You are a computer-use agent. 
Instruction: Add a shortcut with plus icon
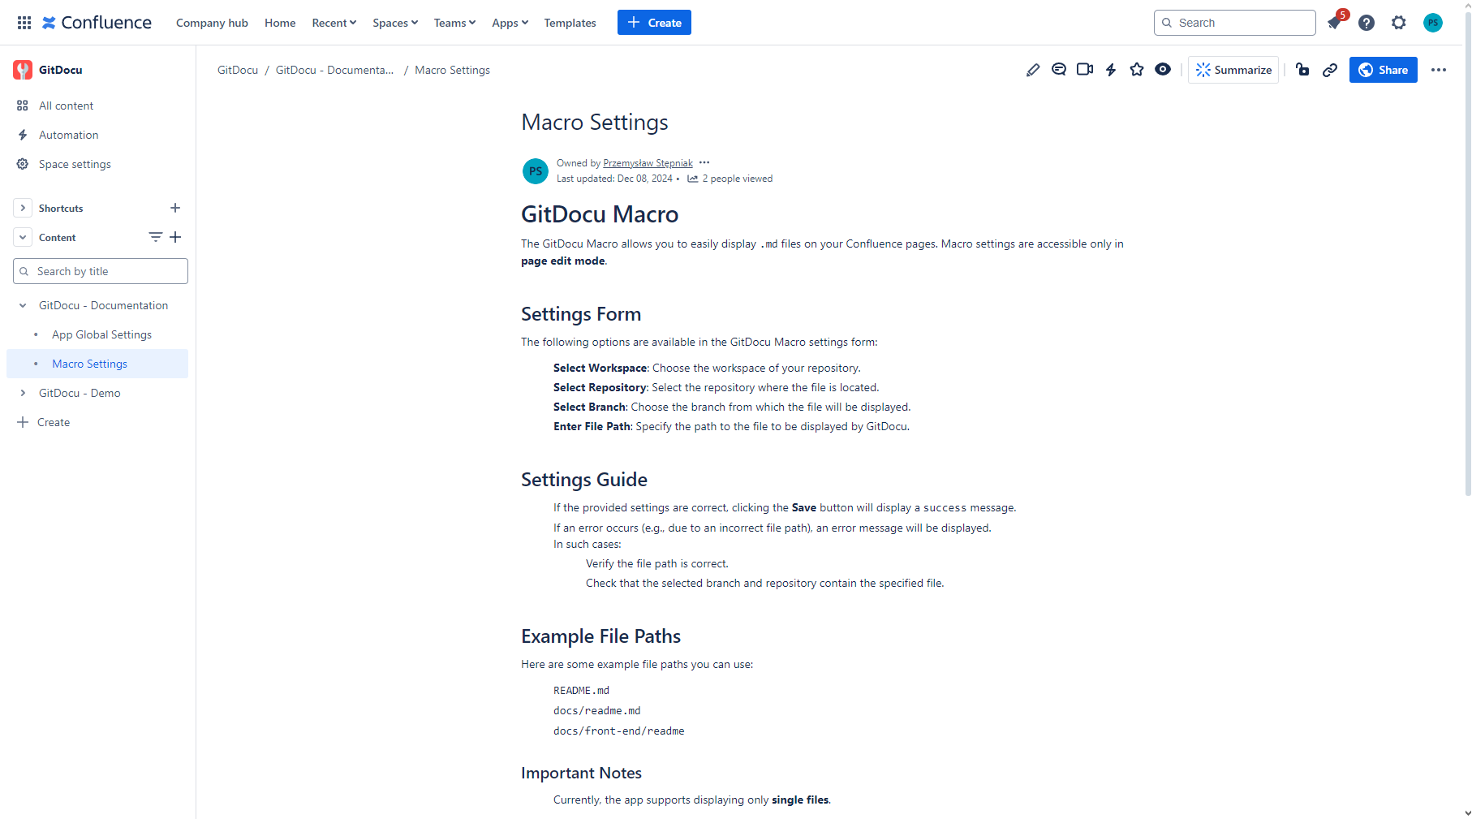coord(175,208)
